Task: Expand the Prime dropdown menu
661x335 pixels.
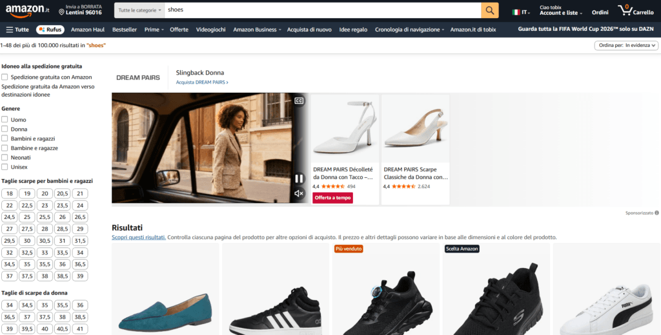Action: tap(154, 30)
